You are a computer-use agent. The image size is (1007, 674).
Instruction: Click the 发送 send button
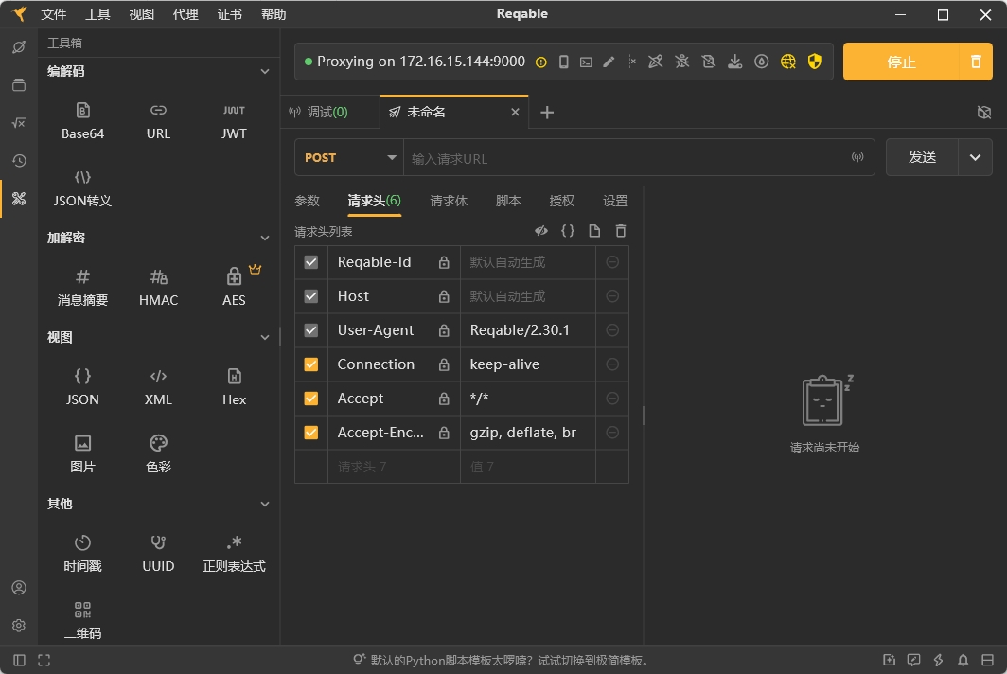(x=922, y=157)
